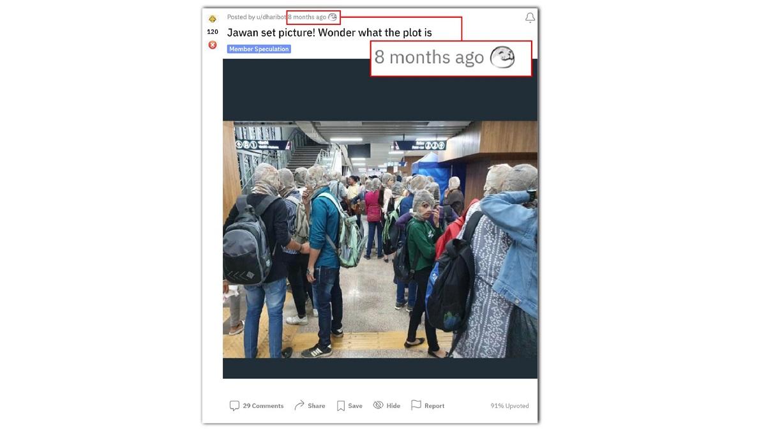
Task: Click the 91% Upvoted text
Action: point(509,405)
